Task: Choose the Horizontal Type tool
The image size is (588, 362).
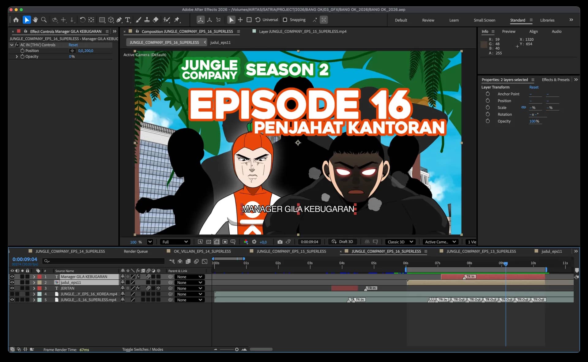Action: point(128,20)
